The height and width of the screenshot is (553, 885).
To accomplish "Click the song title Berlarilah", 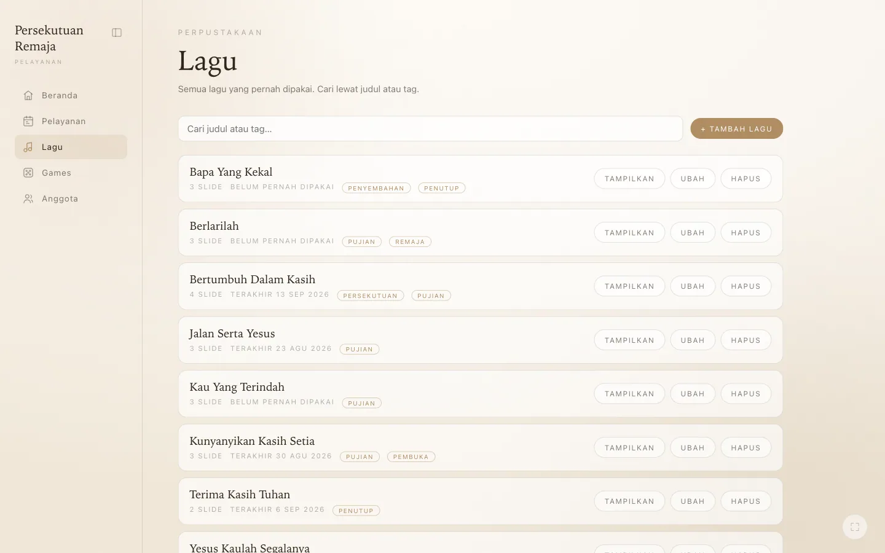I will pos(214,226).
